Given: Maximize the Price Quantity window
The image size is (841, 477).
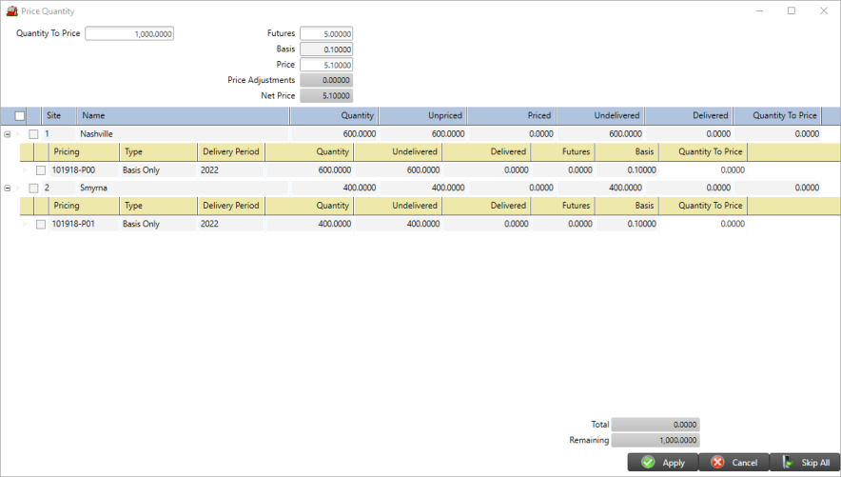Looking at the screenshot, I should 792,11.
